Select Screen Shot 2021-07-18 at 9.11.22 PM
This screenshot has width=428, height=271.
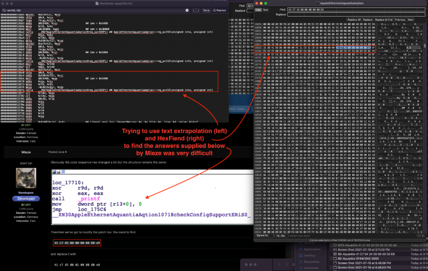pos(364,250)
